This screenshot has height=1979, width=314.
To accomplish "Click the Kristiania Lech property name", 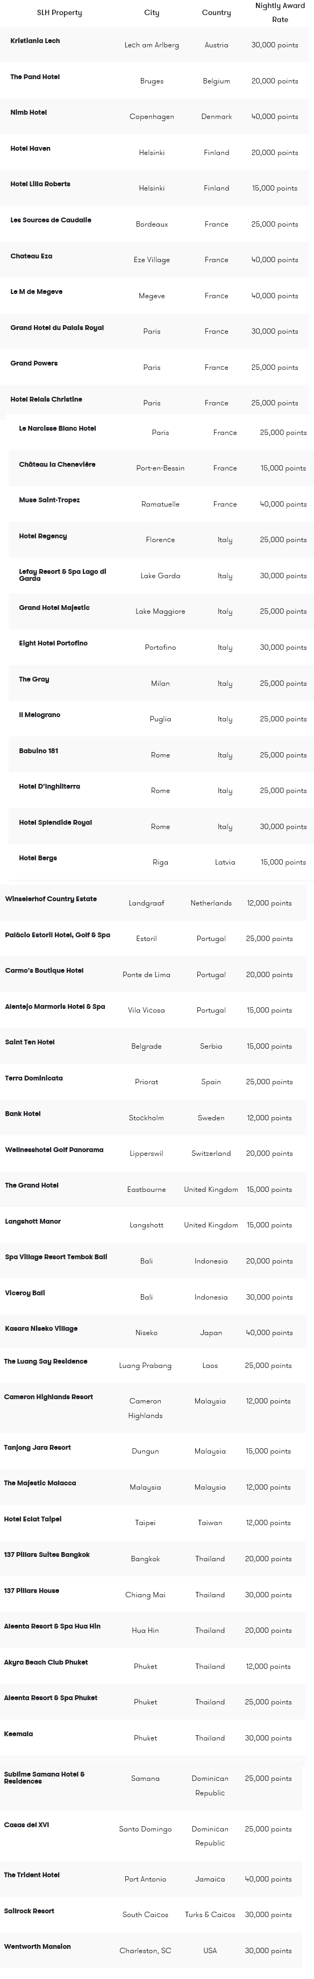I will tap(35, 41).
